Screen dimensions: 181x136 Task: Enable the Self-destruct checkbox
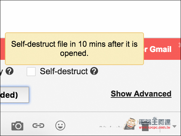tap(31, 72)
